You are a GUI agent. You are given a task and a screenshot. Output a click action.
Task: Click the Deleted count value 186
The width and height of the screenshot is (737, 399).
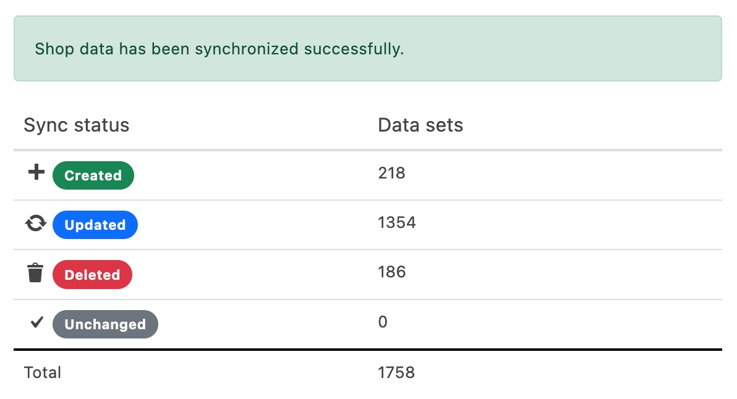[x=391, y=272]
